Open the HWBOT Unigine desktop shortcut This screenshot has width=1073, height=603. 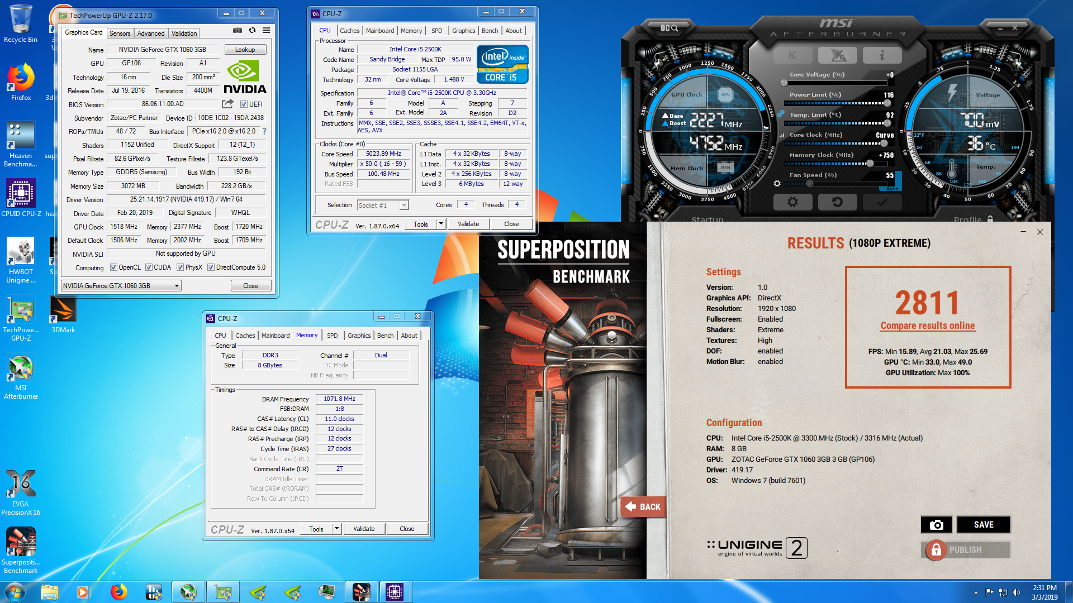point(21,261)
